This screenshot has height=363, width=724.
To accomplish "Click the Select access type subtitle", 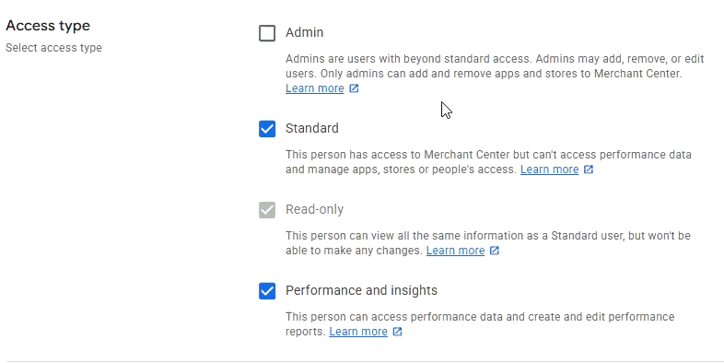I will (53, 48).
